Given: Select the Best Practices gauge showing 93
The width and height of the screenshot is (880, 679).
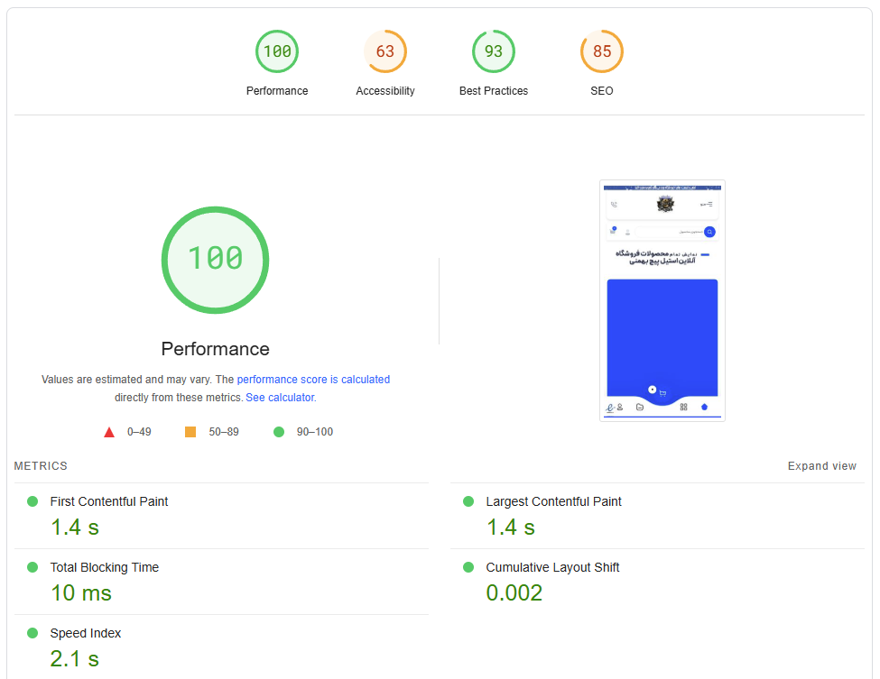Looking at the screenshot, I should pyautogui.click(x=494, y=51).
